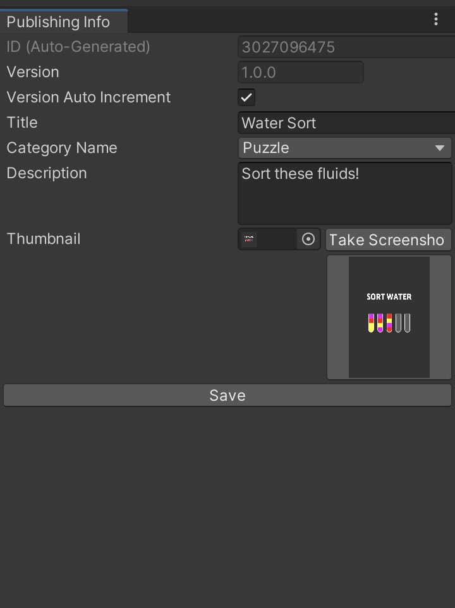This screenshot has height=608, width=455.
Task: Click the auto-generated ID field
Action: click(346, 47)
